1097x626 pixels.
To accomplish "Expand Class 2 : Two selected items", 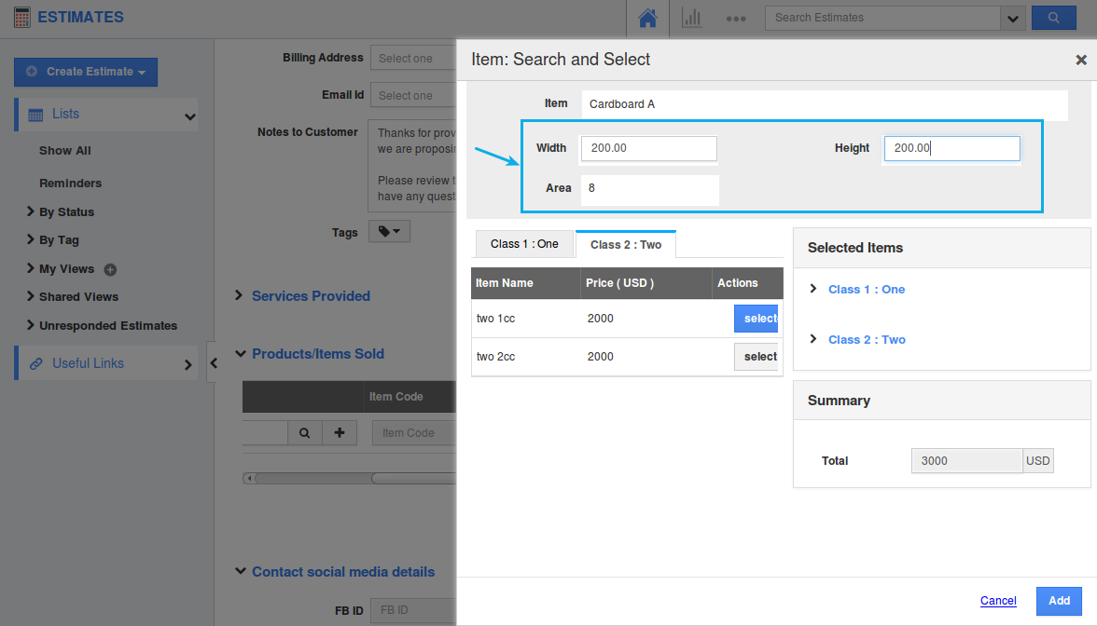I will coord(814,340).
